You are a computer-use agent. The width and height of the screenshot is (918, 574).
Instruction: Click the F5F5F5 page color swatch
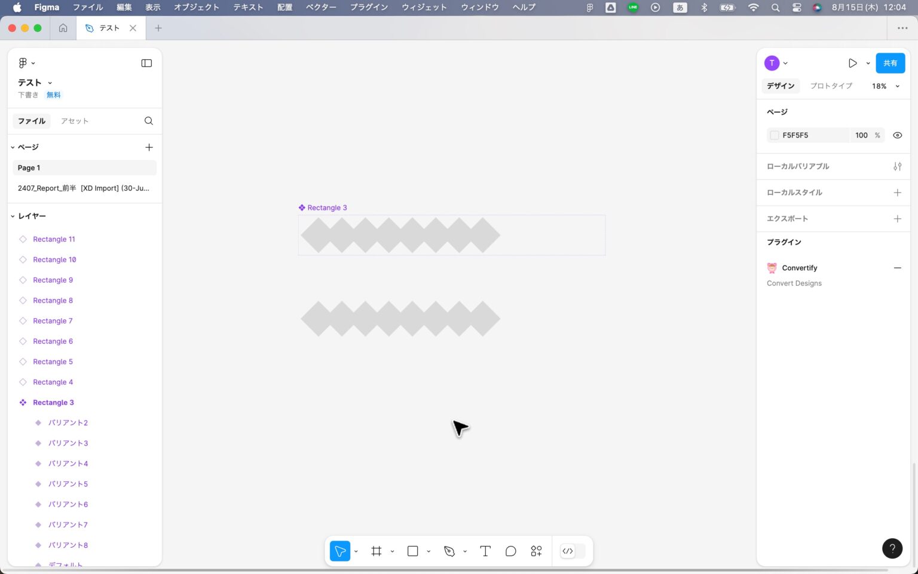tap(774, 135)
